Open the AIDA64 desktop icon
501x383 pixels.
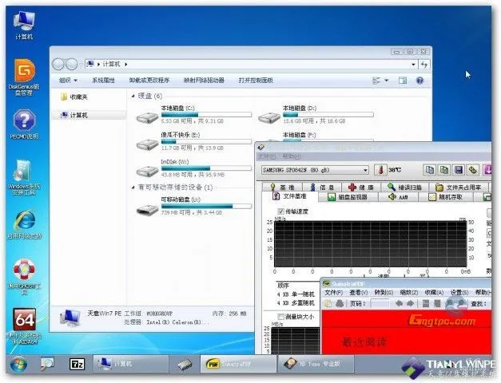point(25,326)
